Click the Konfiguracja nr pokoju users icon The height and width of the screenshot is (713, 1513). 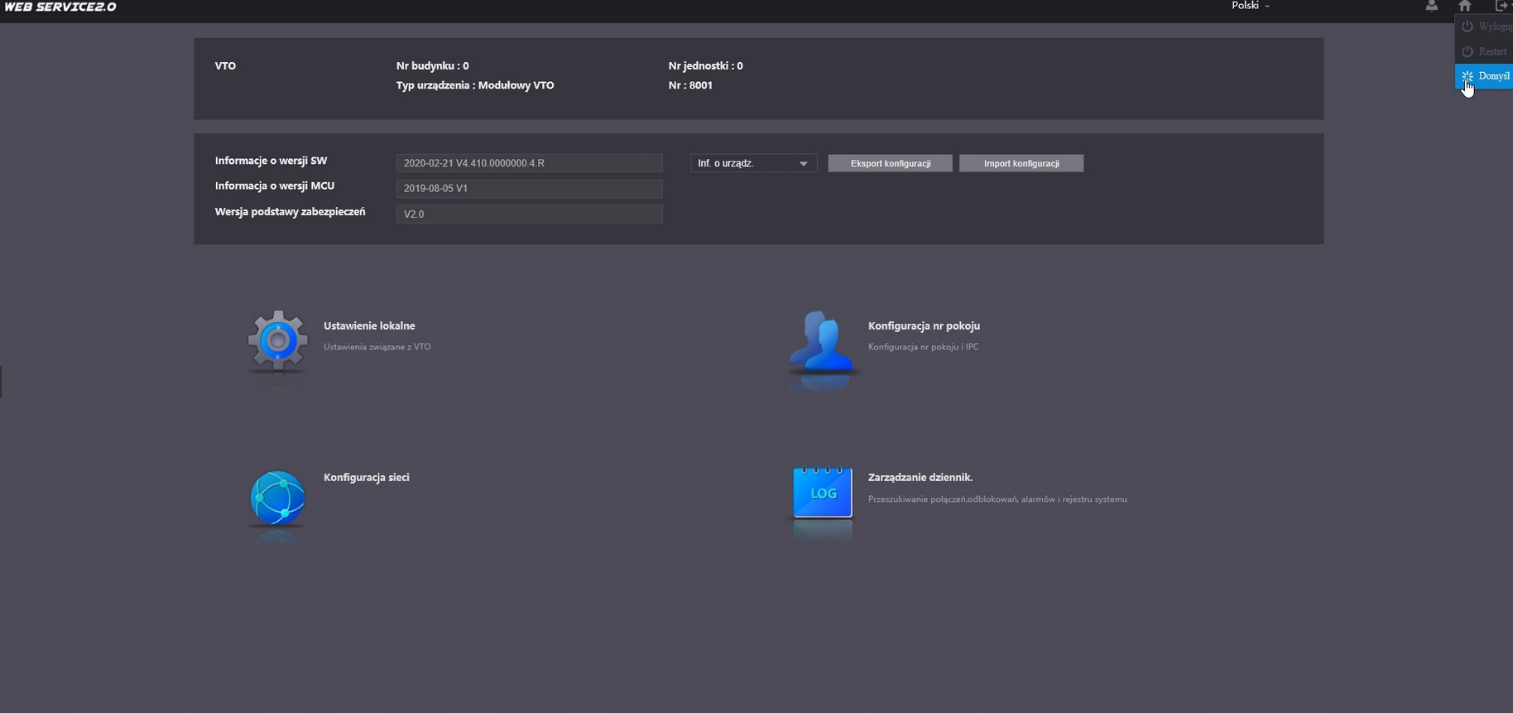(820, 341)
